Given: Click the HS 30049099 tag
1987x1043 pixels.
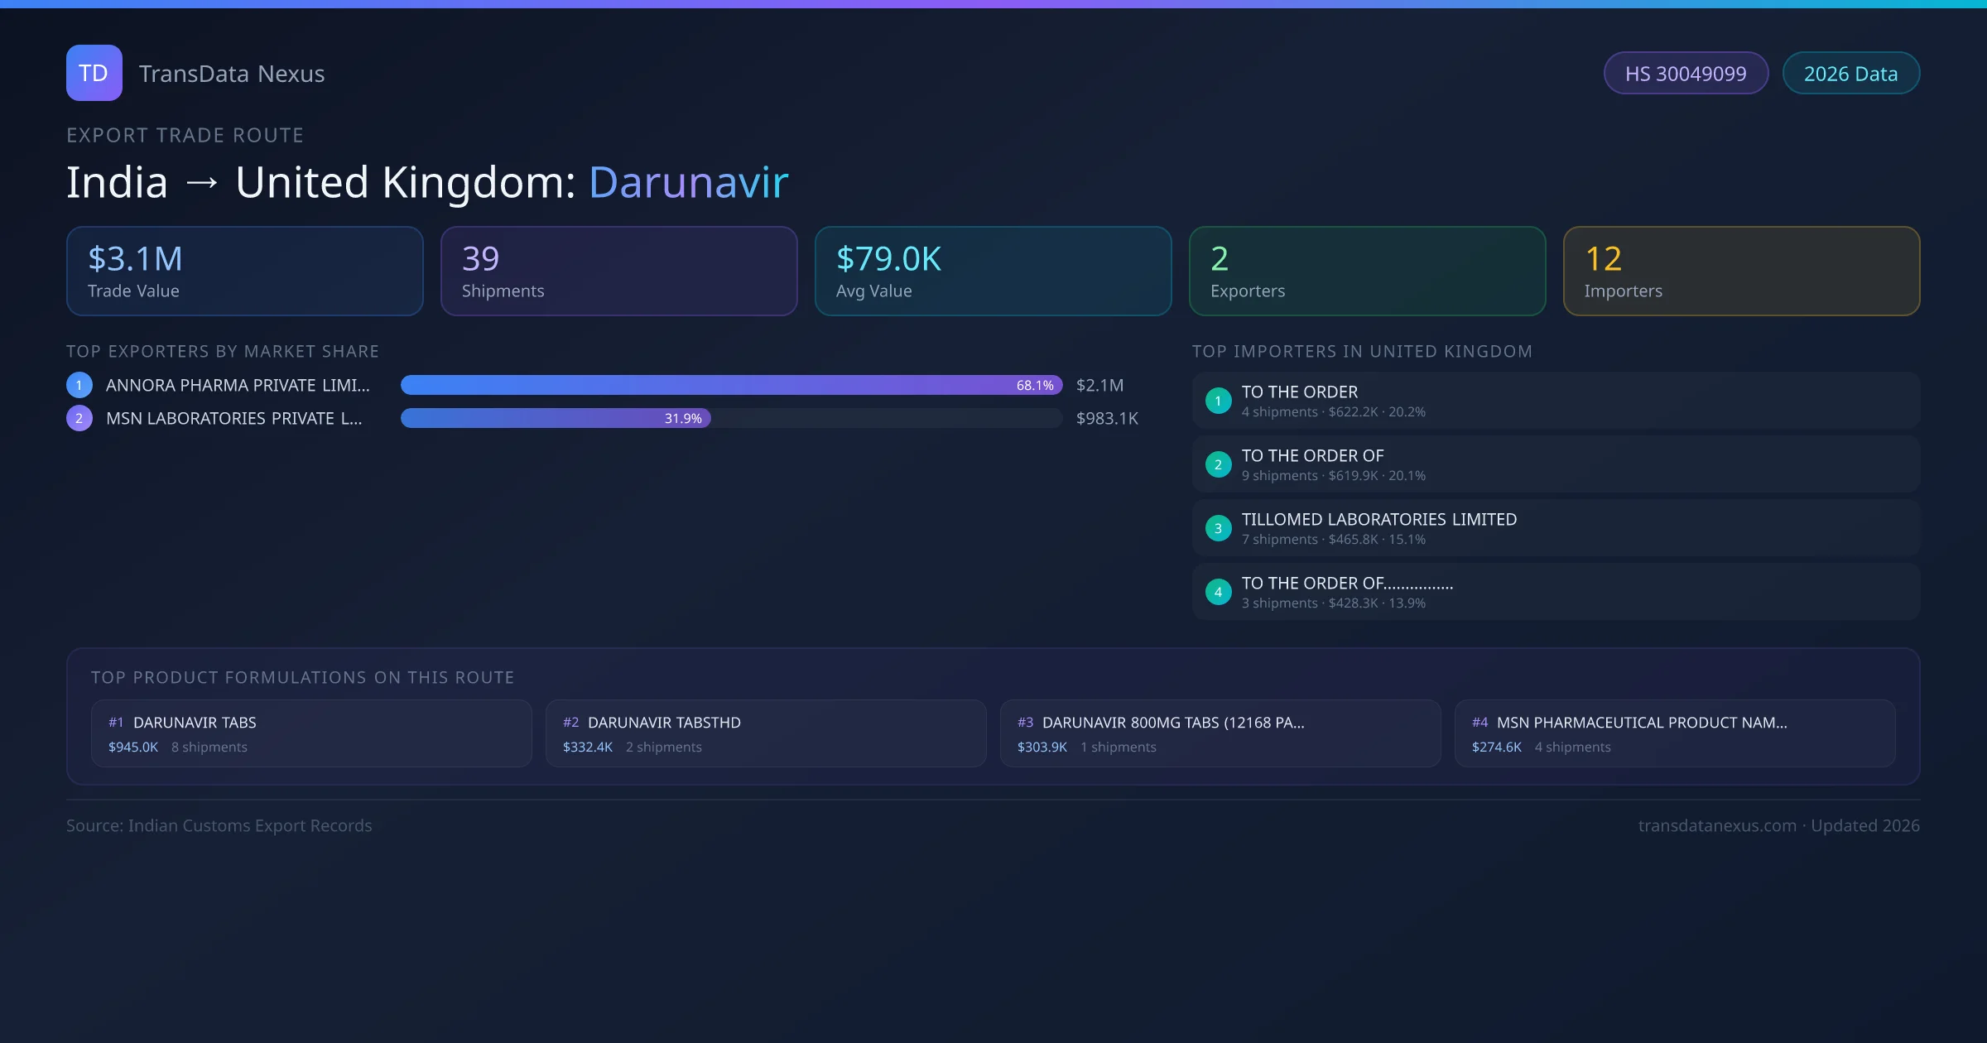Looking at the screenshot, I should pyautogui.click(x=1686, y=74).
